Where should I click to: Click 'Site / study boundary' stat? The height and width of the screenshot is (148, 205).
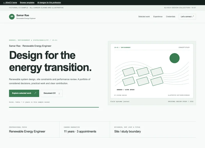coord(127,132)
